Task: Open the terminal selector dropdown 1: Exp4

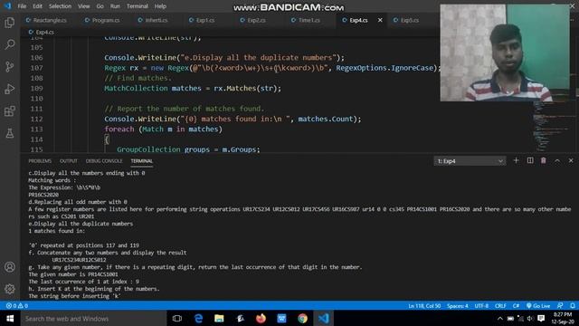Action: coord(470,161)
